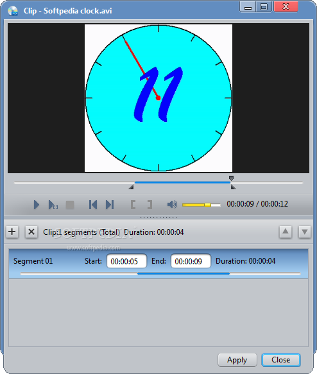Edit the Start time field 00:00:05

[x=126, y=261]
